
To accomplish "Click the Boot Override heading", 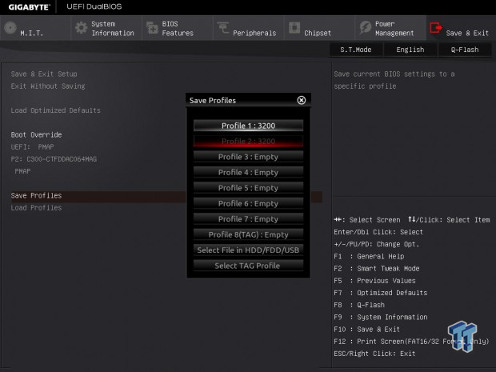I will point(36,134).
